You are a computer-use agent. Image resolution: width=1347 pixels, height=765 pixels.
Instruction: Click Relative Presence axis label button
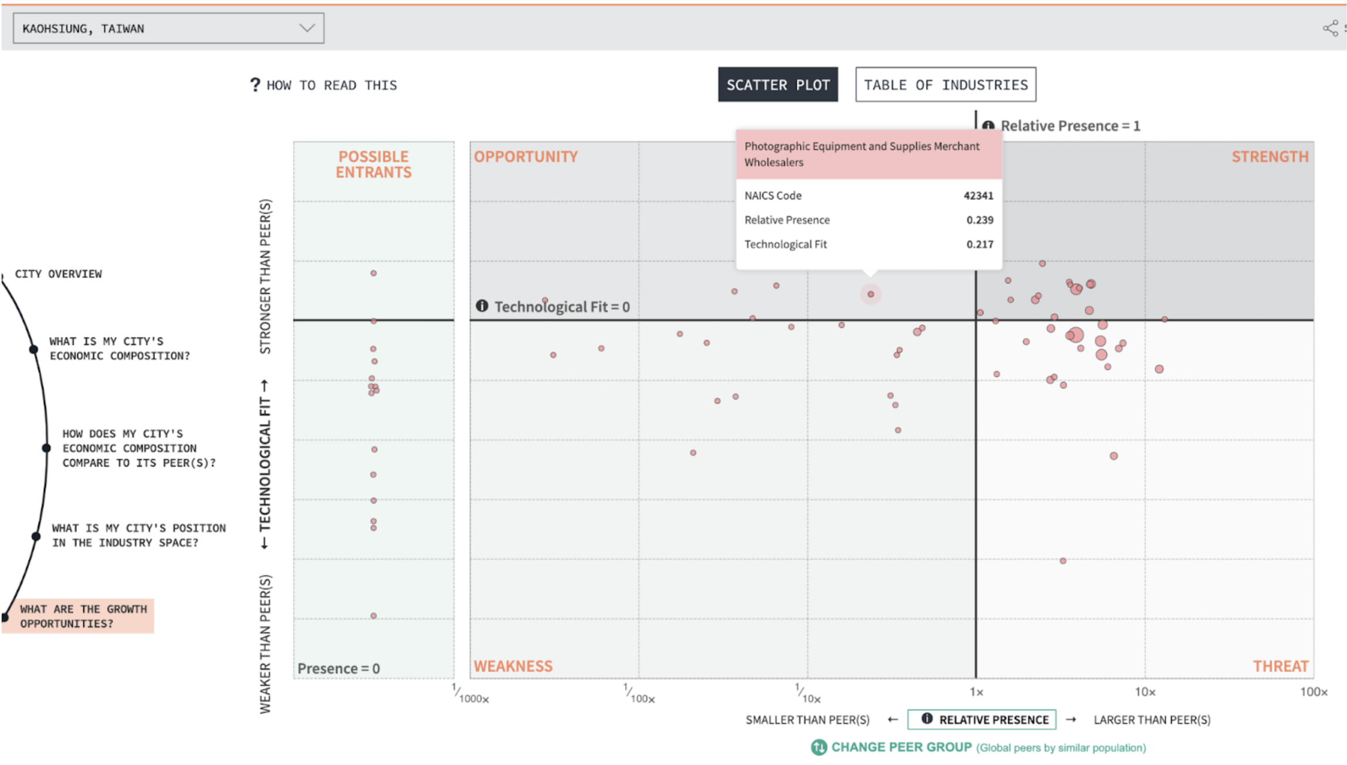point(993,719)
